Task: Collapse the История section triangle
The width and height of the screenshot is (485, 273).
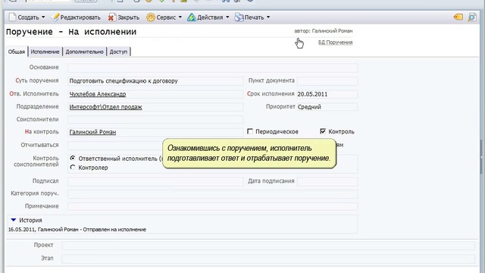Action: click(x=14, y=220)
